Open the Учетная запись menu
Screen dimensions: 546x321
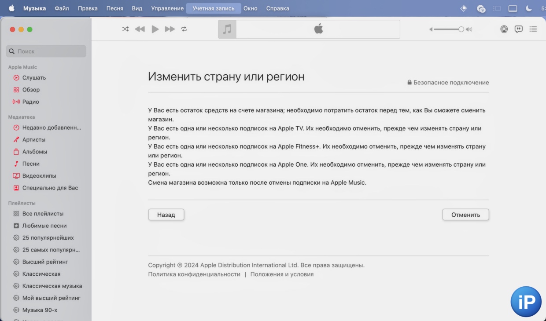click(x=214, y=8)
